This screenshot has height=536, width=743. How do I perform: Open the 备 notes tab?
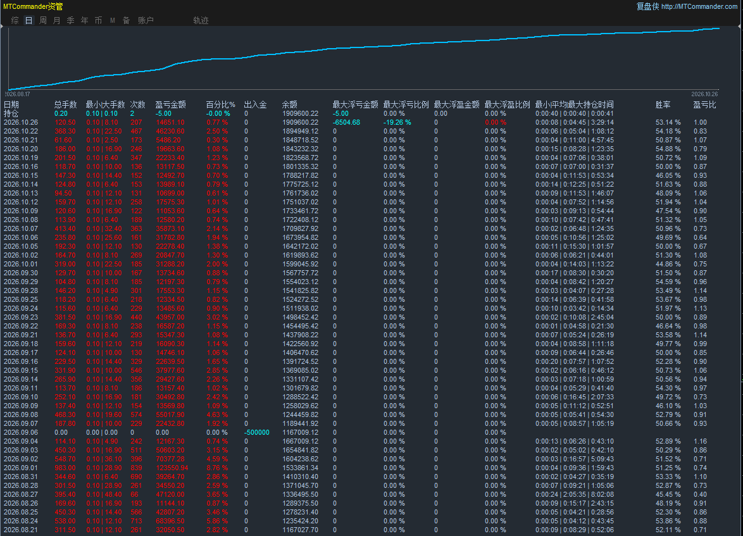click(x=126, y=20)
